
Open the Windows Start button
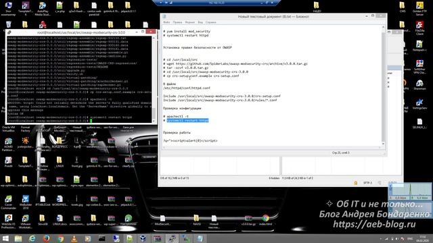pyautogui.click(x=5, y=238)
